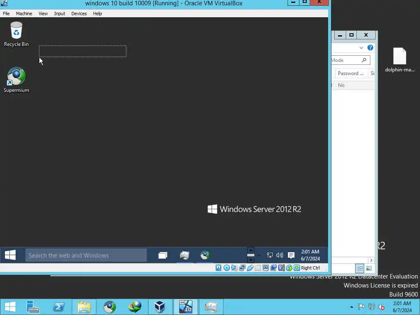Open the guest Windows 10 Start button

click(x=10, y=255)
